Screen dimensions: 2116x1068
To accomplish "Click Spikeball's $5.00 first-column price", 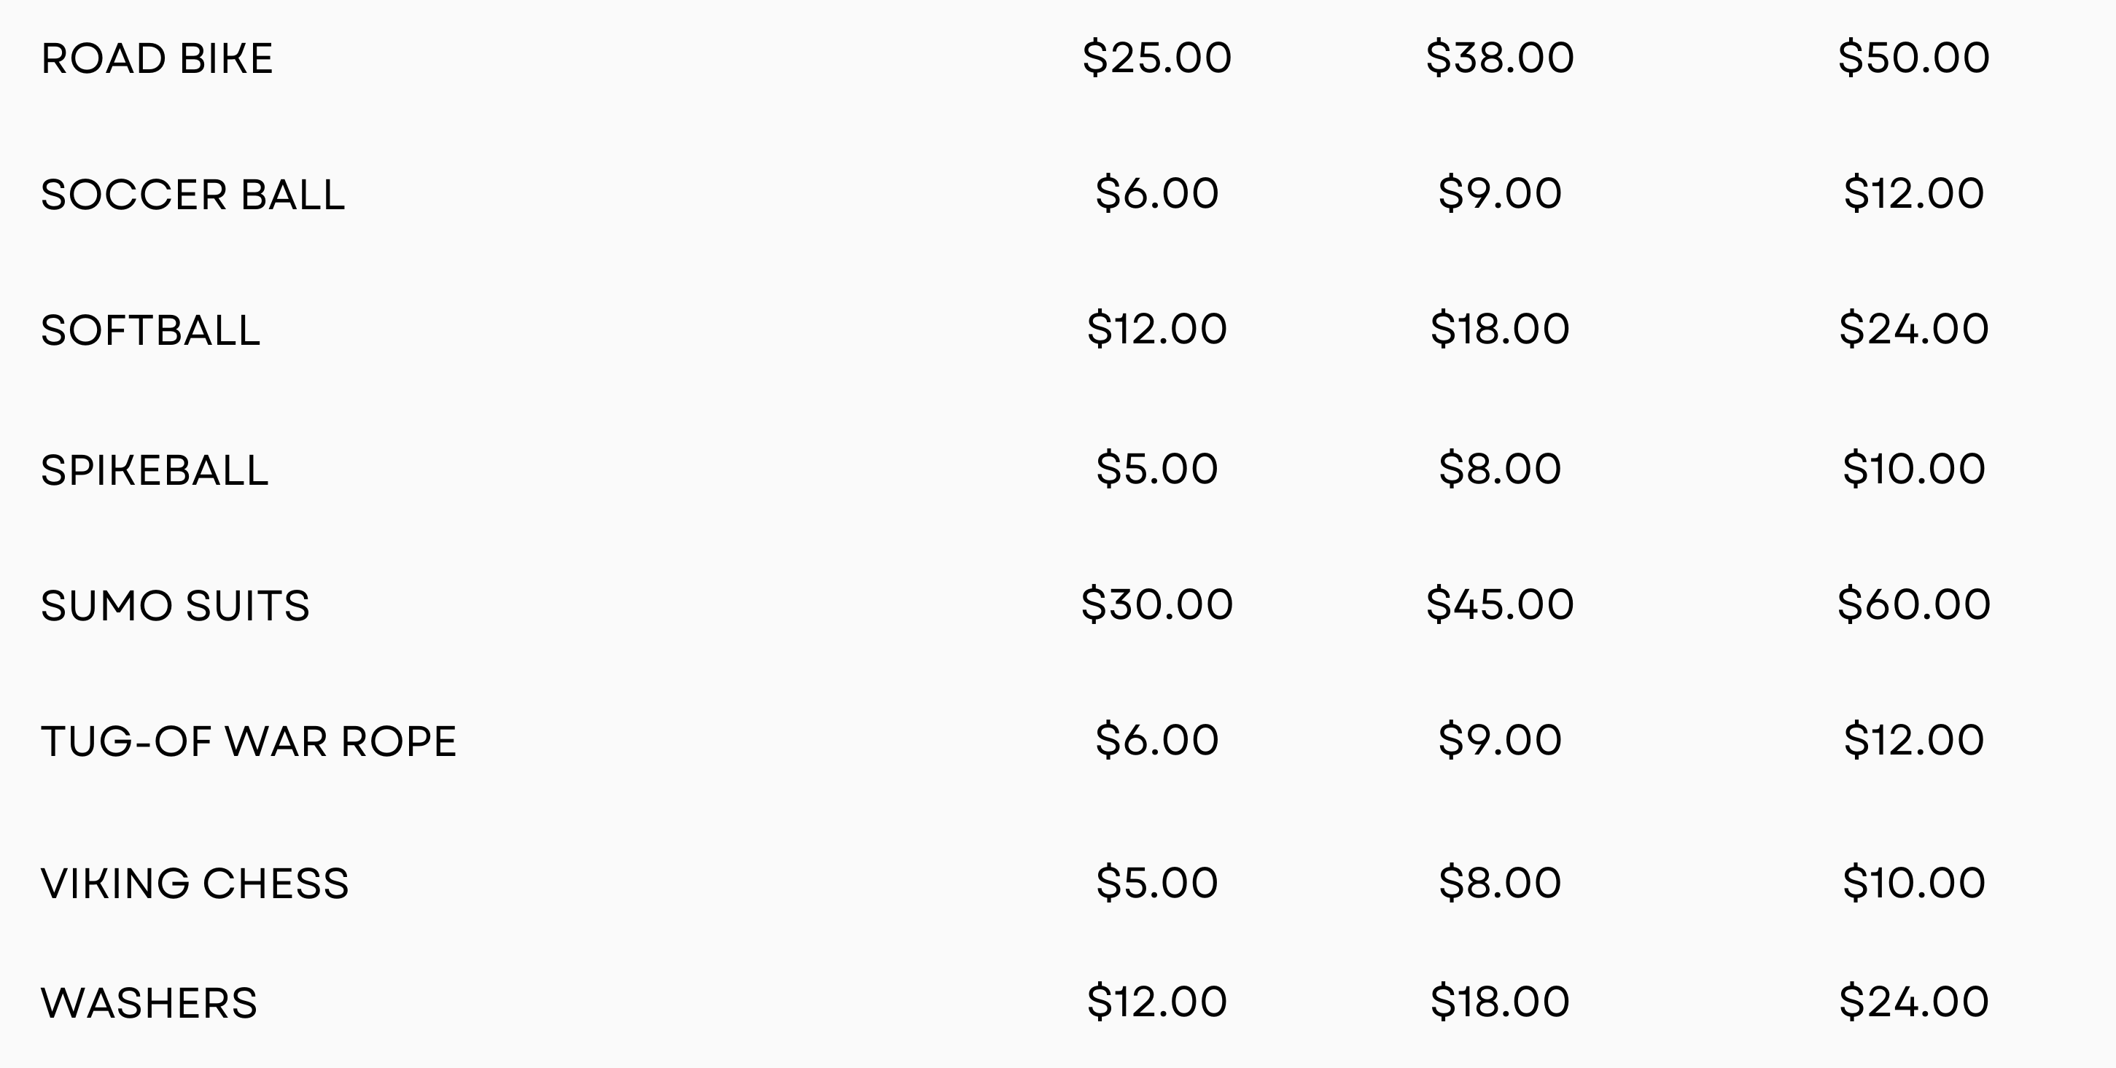I will click(x=1156, y=468).
